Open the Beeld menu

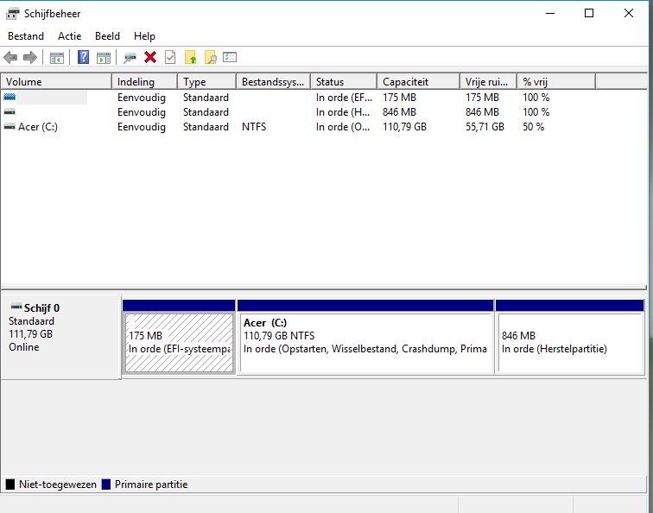(108, 36)
